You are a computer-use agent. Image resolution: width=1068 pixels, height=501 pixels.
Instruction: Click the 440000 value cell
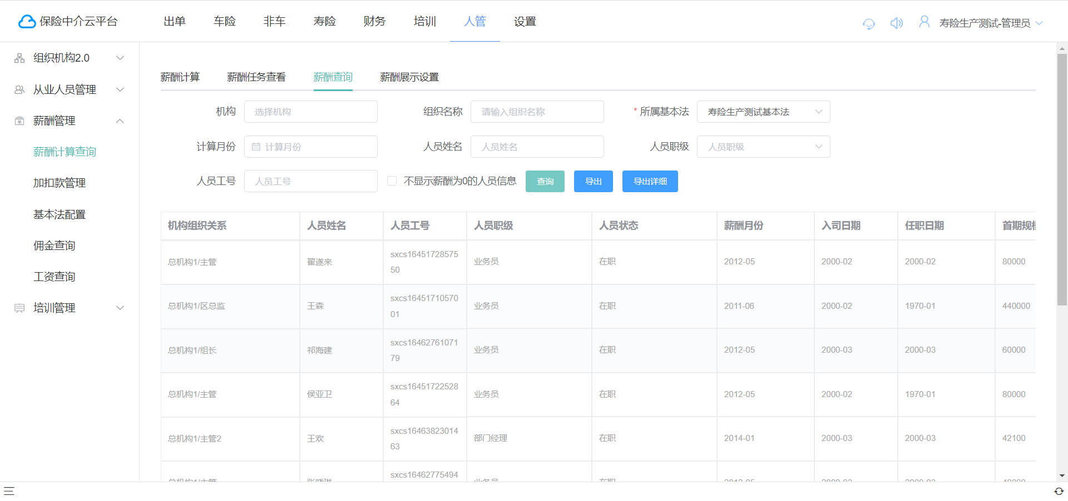1016,306
